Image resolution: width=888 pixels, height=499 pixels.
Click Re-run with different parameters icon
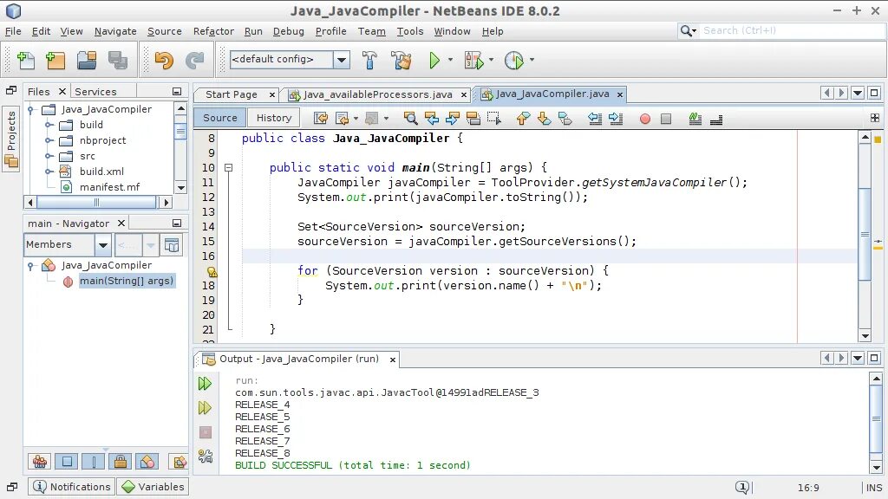click(205, 408)
